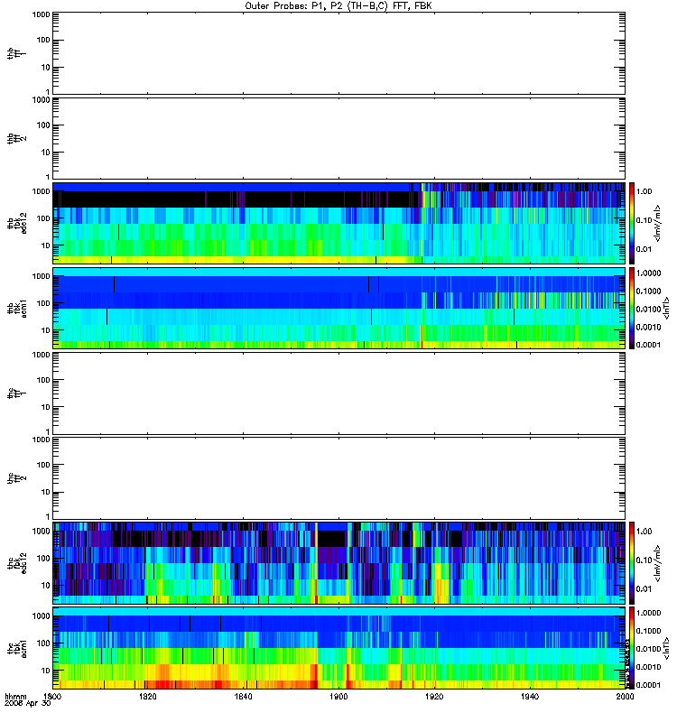Click the '10' y-axis tick of thc fff 1 panel
The height and width of the screenshot is (722, 677).
(x=46, y=407)
